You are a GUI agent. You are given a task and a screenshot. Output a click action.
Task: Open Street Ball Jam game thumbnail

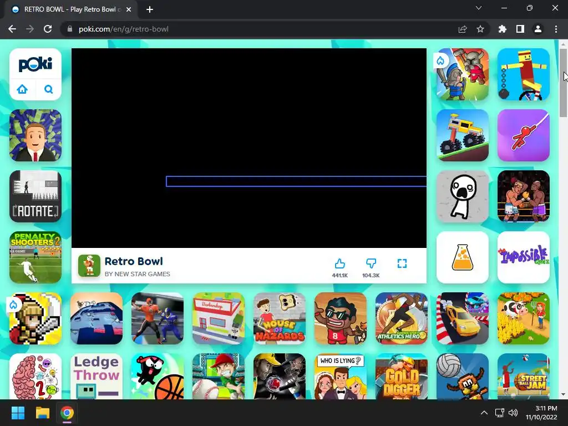point(524,377)
